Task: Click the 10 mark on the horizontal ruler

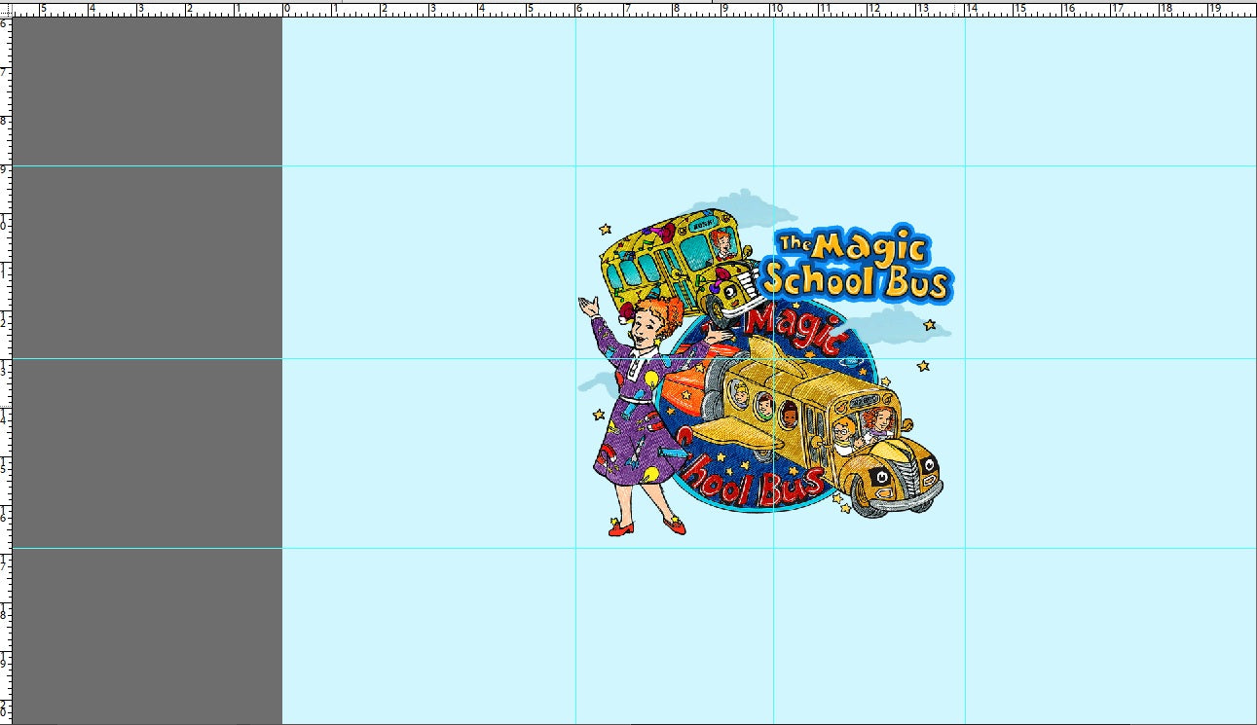Action: coord(774,9)
